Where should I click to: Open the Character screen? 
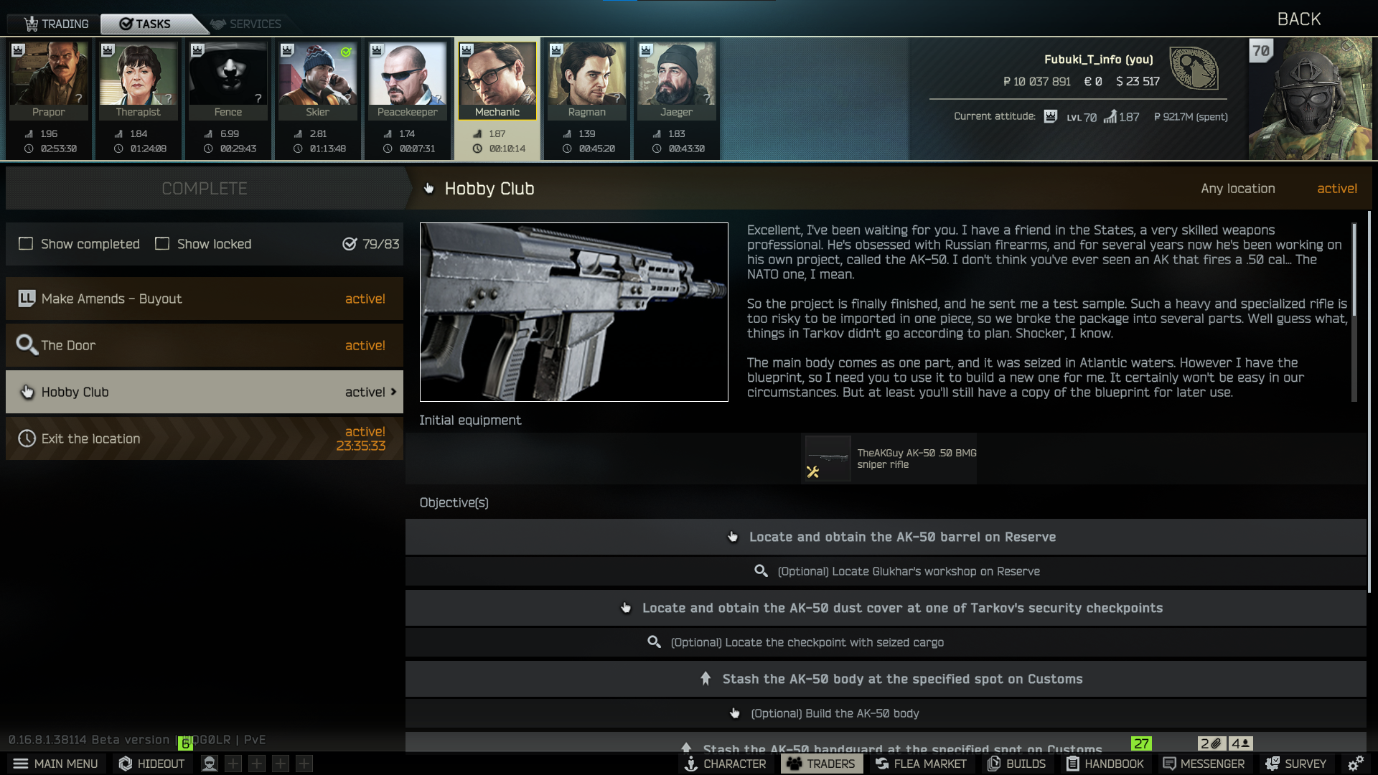coord(726,764)
